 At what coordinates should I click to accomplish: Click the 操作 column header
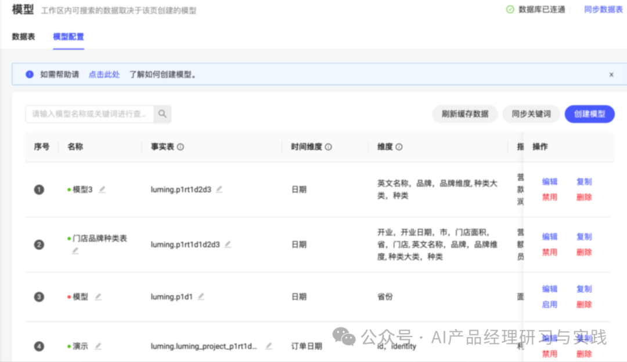(x=540, y=147)
